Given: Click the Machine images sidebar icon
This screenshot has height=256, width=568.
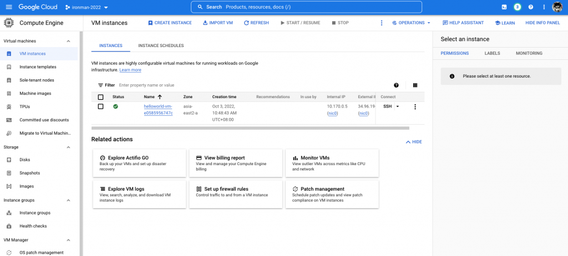Looking at the screenshot, I should pos(9,94).
